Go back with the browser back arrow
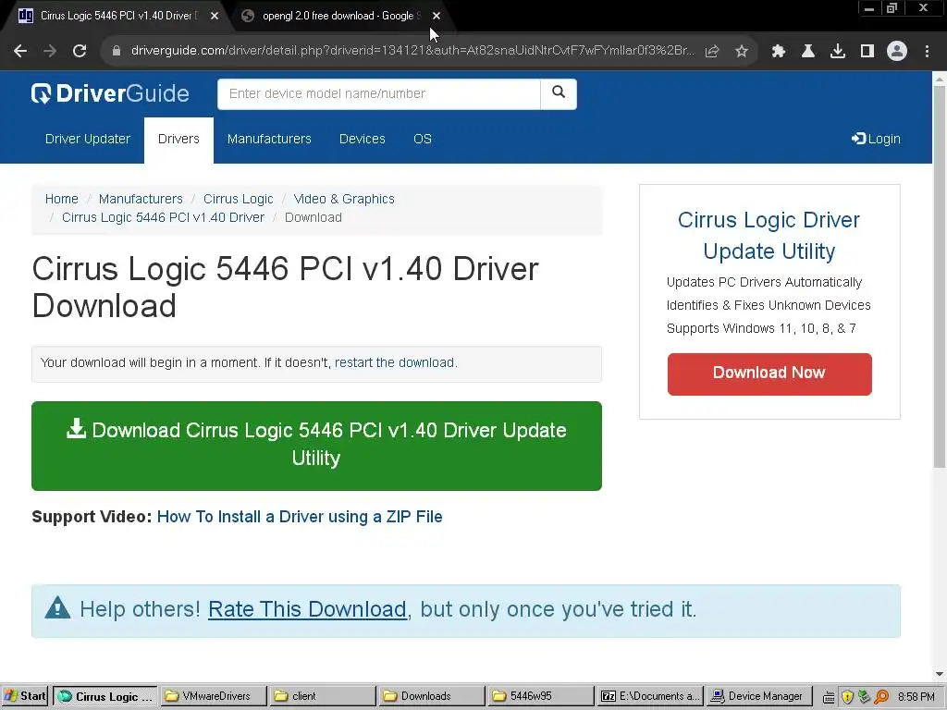947x710 pixels. [x=20, y=52]
